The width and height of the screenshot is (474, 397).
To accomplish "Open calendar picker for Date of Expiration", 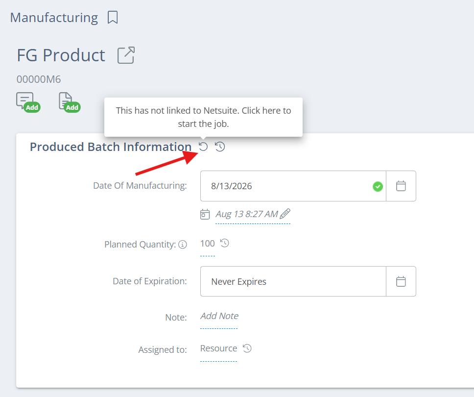I will tap(401, 281).
